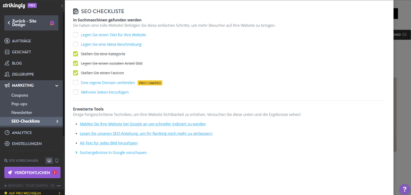The height and width of the screenshot is (195, 411).
Task: Open Eine eigene Domain verbinden link
Action: 108,83
